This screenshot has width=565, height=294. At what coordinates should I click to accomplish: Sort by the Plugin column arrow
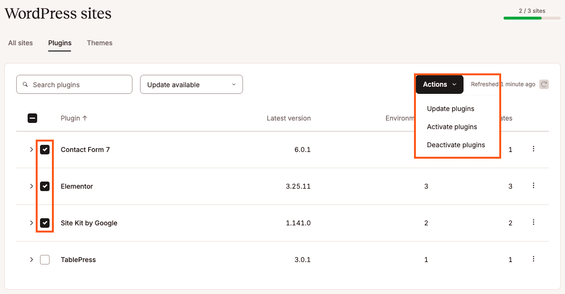(85, 118)
